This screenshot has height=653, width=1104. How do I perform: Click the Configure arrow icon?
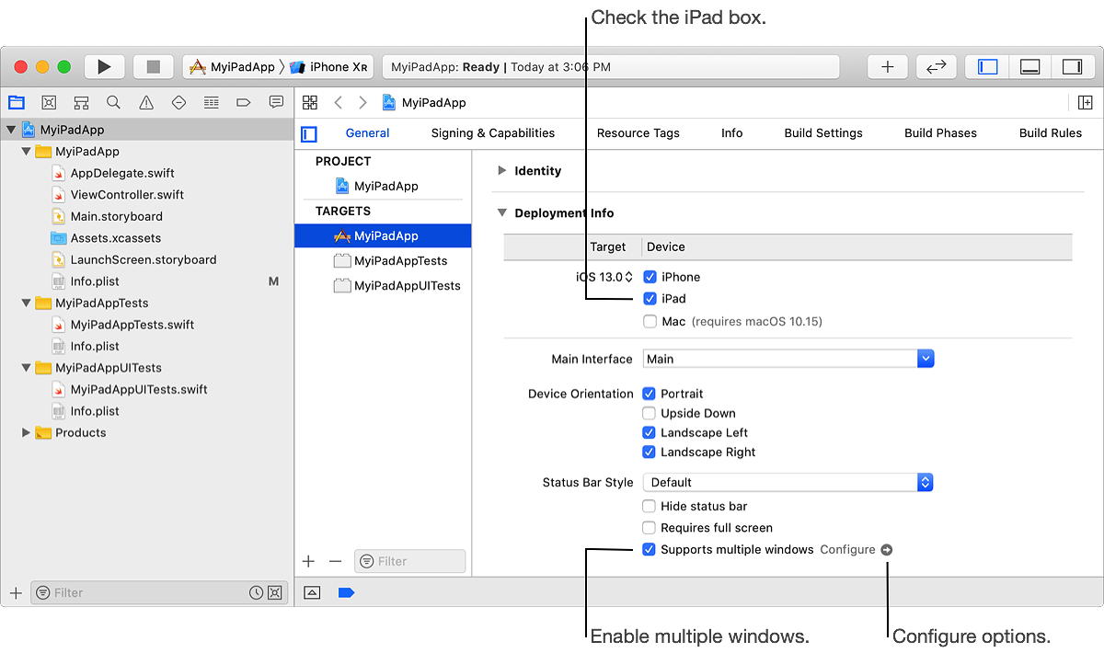click(886, 550)
